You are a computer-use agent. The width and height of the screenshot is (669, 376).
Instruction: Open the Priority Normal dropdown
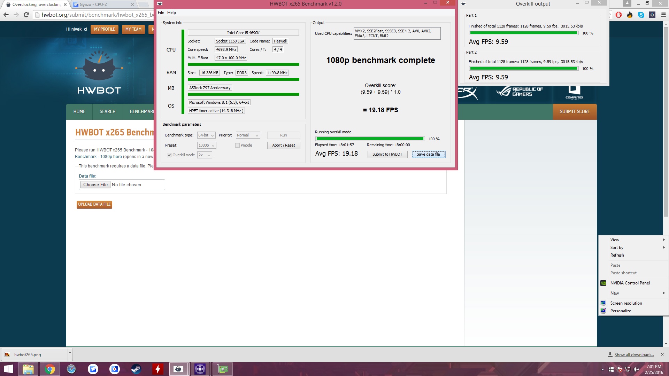[248, 135]
